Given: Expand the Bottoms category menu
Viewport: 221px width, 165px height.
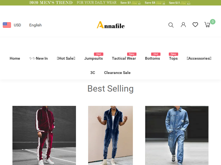Looking at the screenshot, I should pyautogui.click(x=152, y=58).
